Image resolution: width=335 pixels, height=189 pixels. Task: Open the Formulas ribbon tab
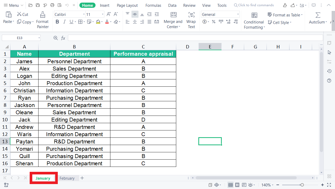[x=153, y=5]
